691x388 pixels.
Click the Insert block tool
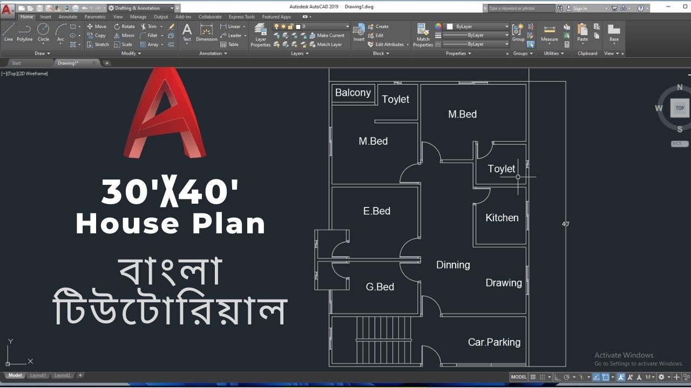coord(359,32)
